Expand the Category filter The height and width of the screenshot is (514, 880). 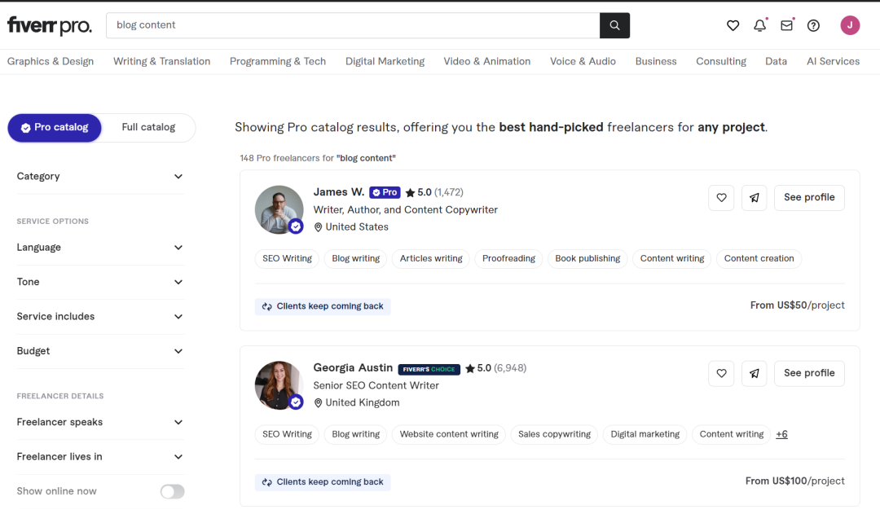click(x=100, y=176)
